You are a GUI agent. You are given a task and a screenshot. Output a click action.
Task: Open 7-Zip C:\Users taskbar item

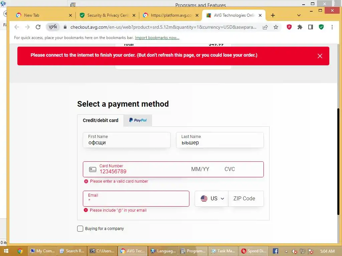(102, 251)
